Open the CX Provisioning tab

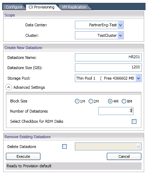41,7
